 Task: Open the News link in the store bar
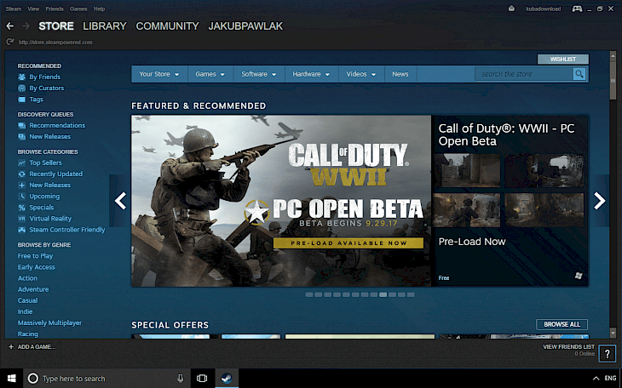[x=400, y=74]
